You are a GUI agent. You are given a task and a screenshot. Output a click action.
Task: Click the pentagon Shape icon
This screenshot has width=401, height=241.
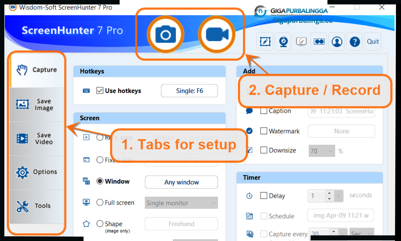pyautogui.click(x=86, y=224)
